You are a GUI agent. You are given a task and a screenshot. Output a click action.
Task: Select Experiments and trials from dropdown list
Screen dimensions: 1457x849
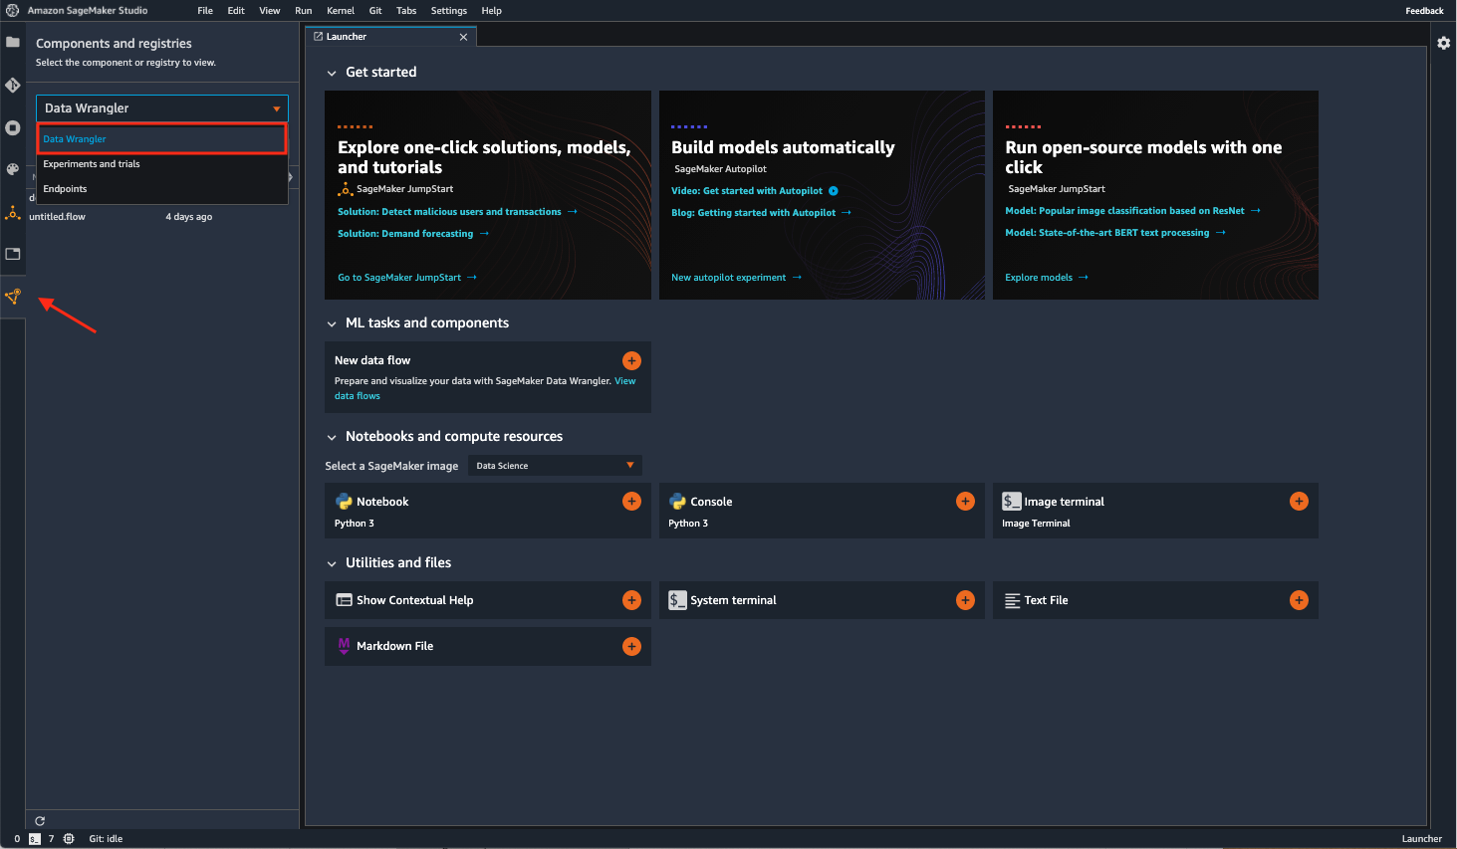[92, 164]
